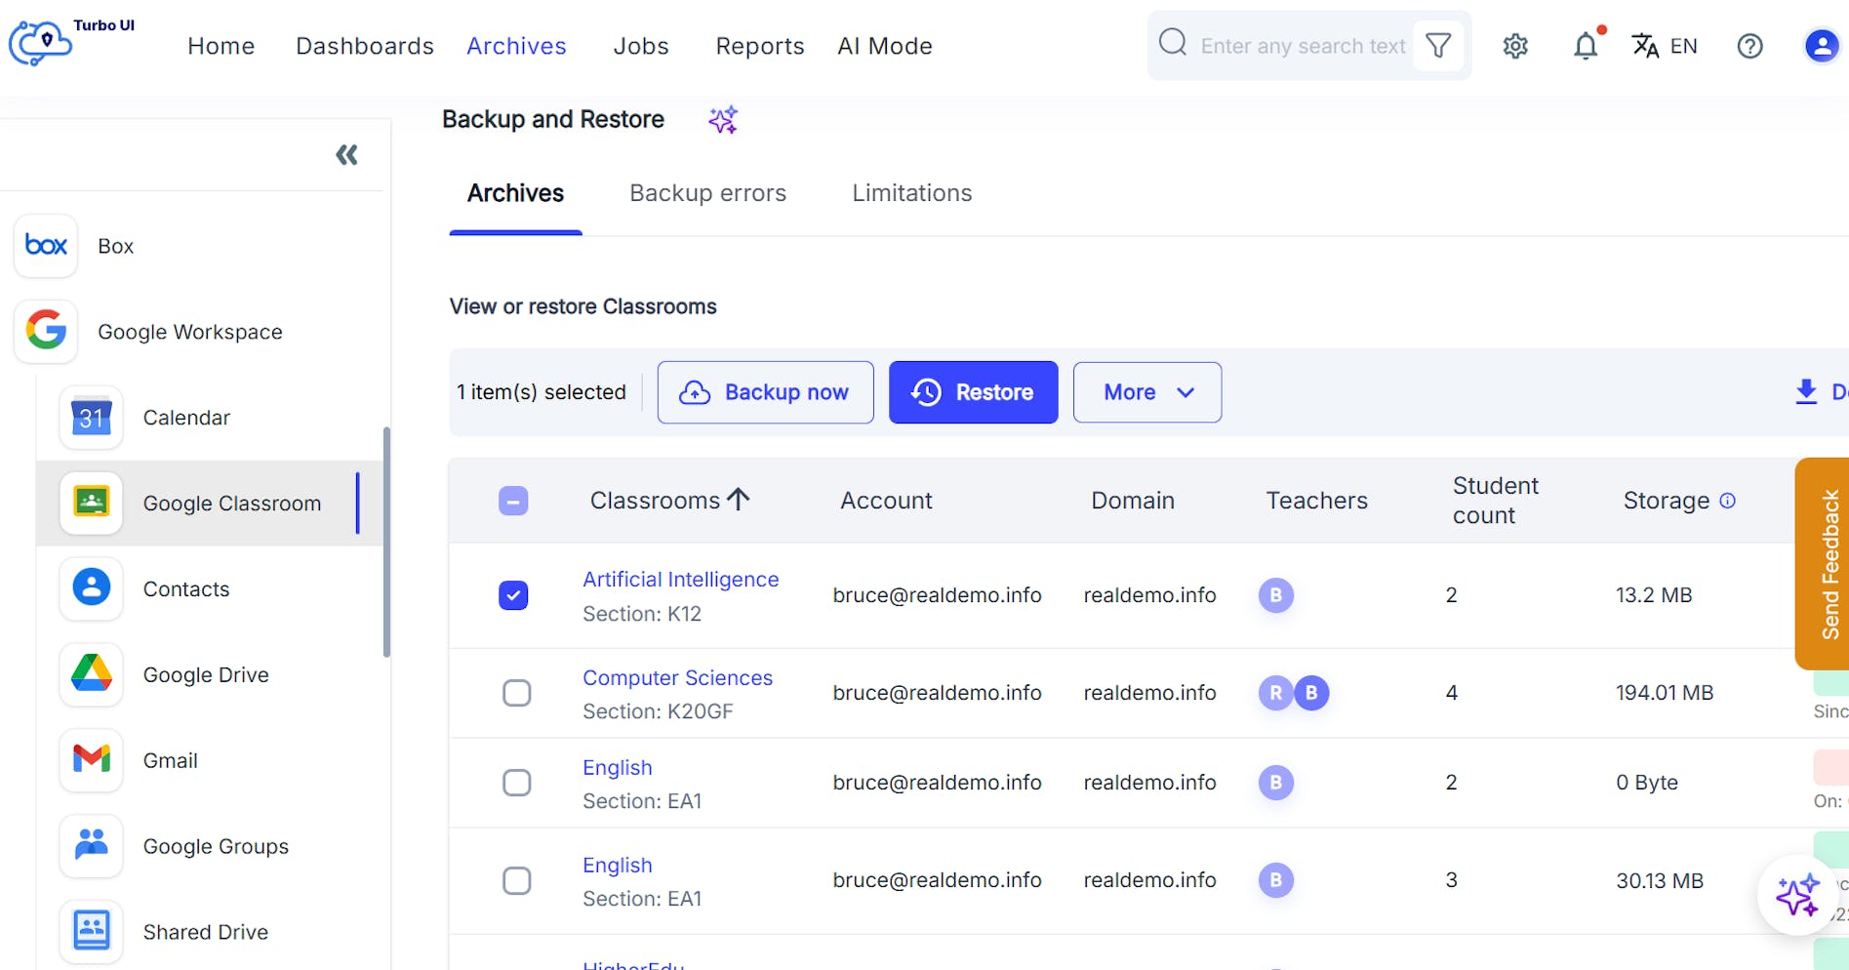Click the sidebar vertical scrollbar
The image size is (1849, 970).
click(386, 542)
